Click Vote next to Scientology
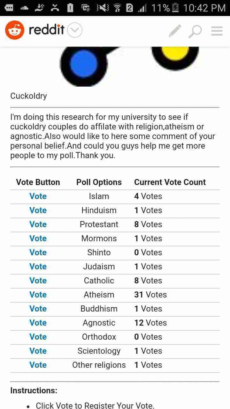The width and height of the screenshot is (230, 409). (38, 351)
